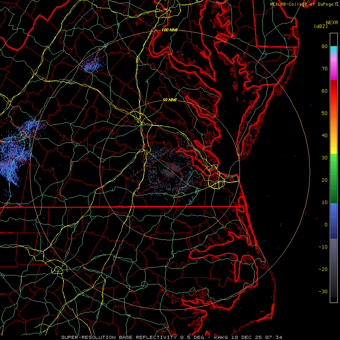
Task: Click the 50 dBZ scale value
Action: [325, 113]
